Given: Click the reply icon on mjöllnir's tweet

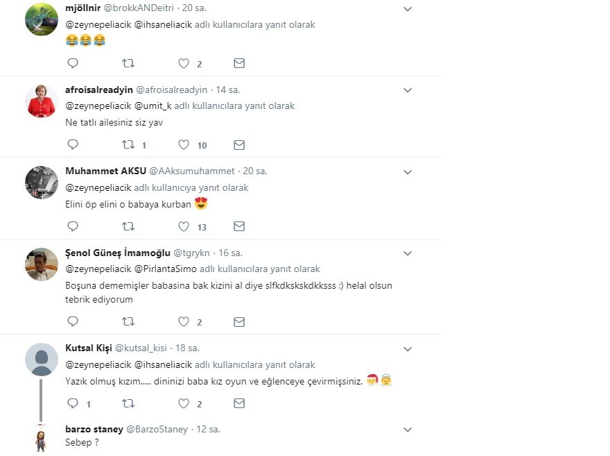Looking at the screenshot, I should point(73,63).
